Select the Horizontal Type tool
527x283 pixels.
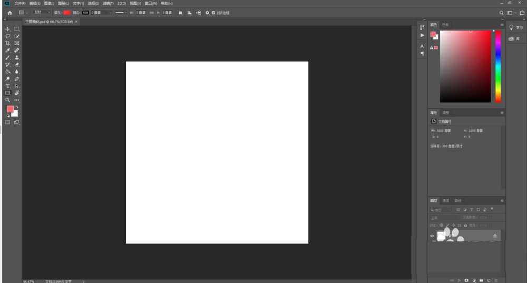(x=8, y=86)
